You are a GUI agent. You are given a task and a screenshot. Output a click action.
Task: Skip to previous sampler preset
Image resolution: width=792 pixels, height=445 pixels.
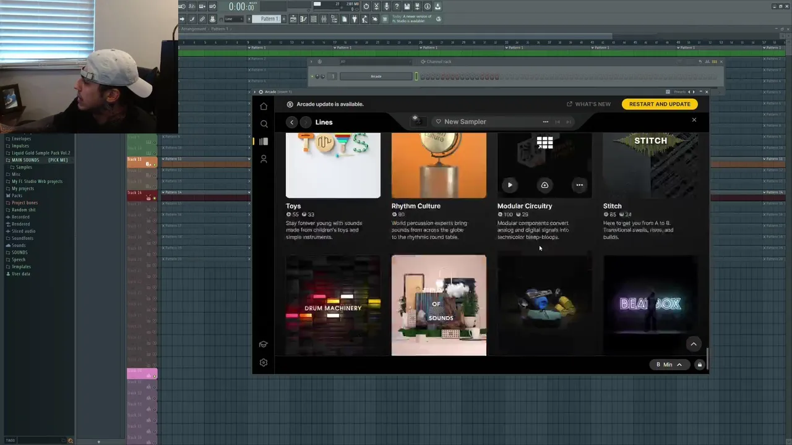[x=557, y=122]
